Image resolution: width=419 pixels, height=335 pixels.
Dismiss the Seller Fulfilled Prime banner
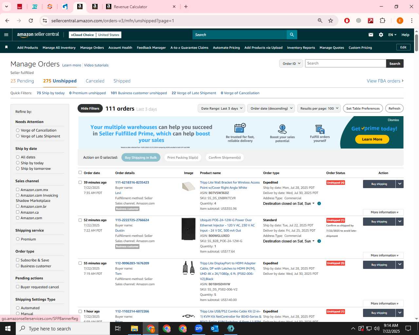pyautogui.click(x=393, y=120)
